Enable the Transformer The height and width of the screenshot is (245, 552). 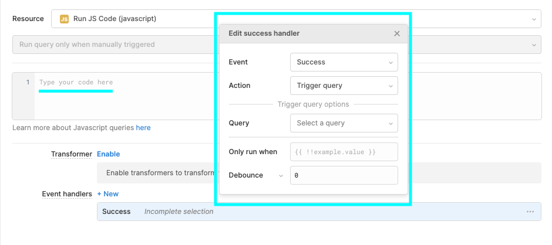109,154
